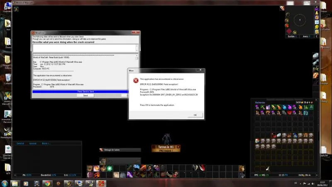Click the Send button in WowError window
This screenshot has width=332, height=187.
85,96
